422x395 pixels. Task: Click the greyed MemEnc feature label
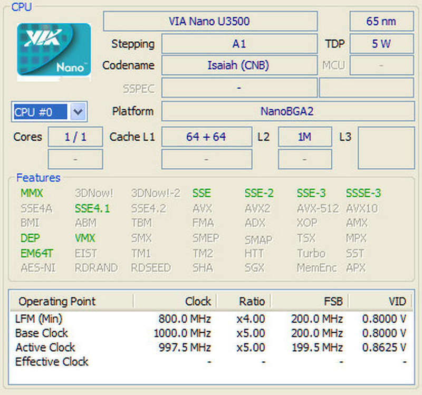point(317,268)
